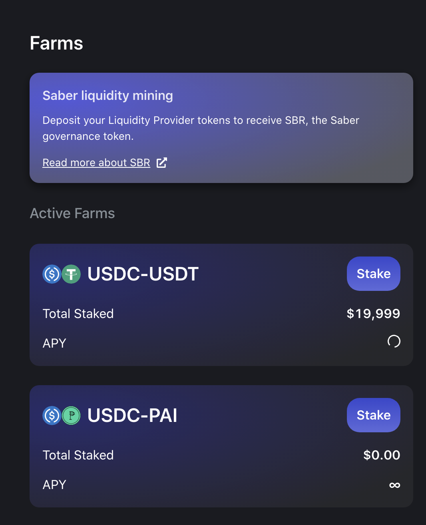Click the infinity APY symbol in USDC-PAI card
Image resolution: width=426 pixels, height=525 pixels.
(394, 485)
